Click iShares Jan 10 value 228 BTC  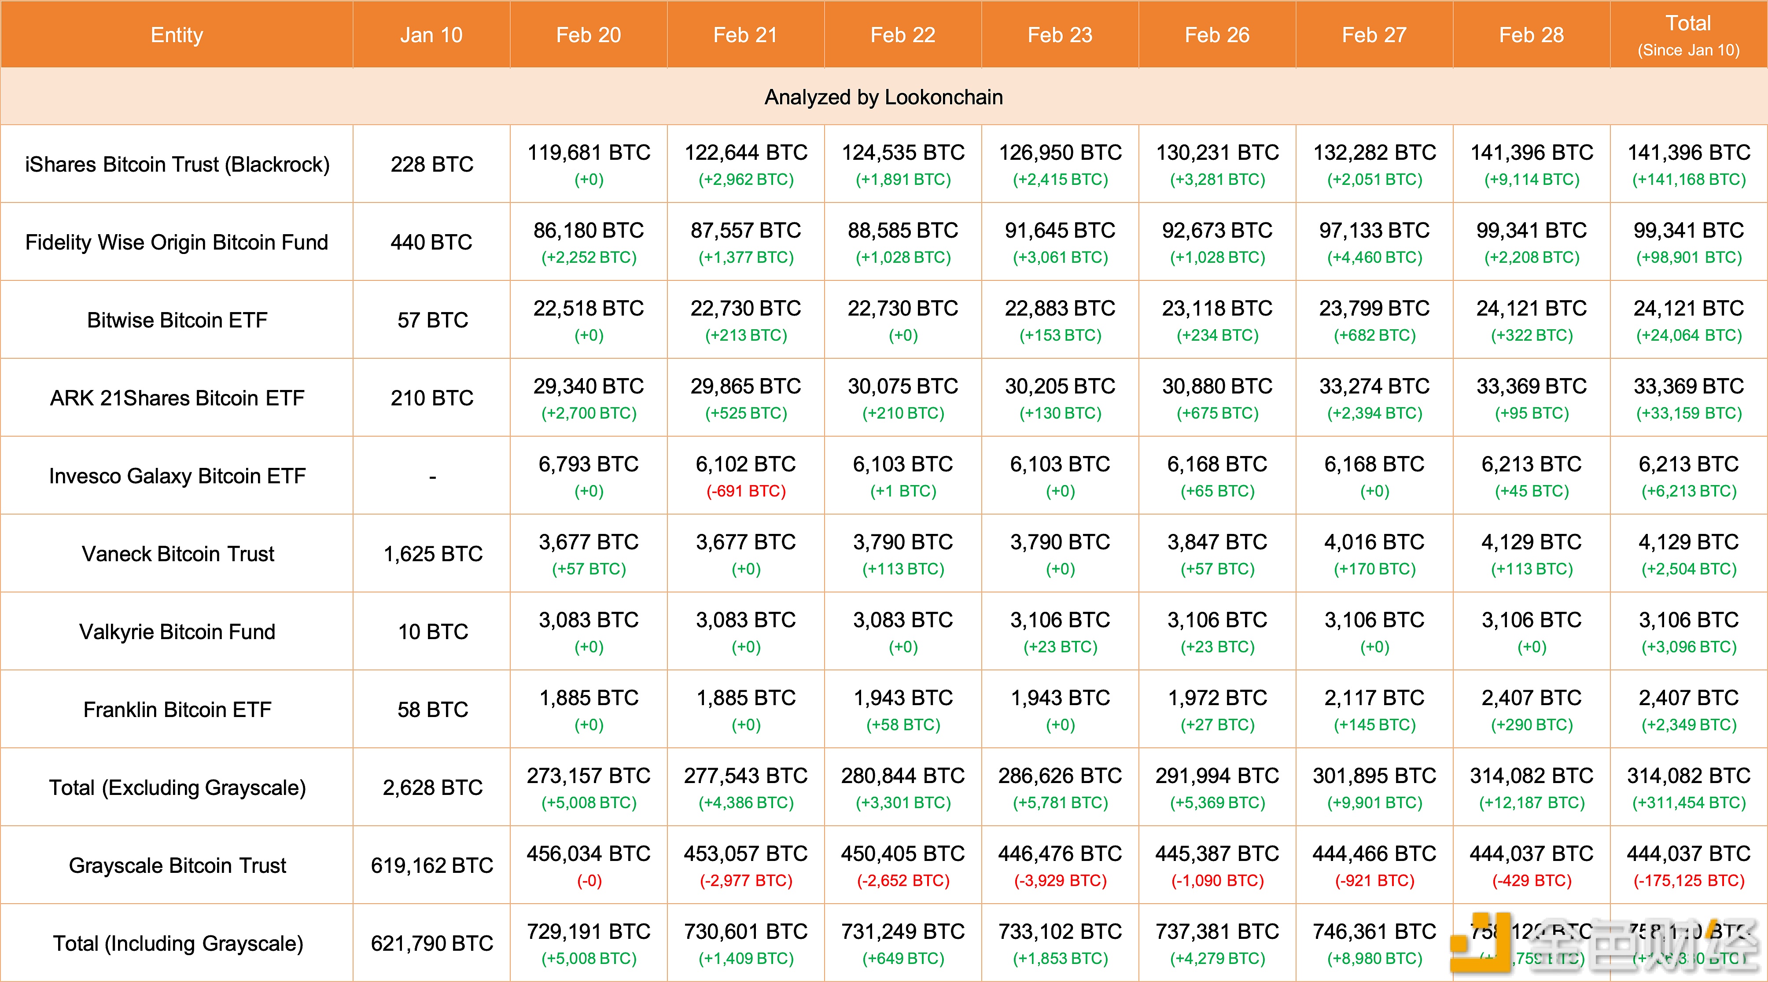[432, 165]
